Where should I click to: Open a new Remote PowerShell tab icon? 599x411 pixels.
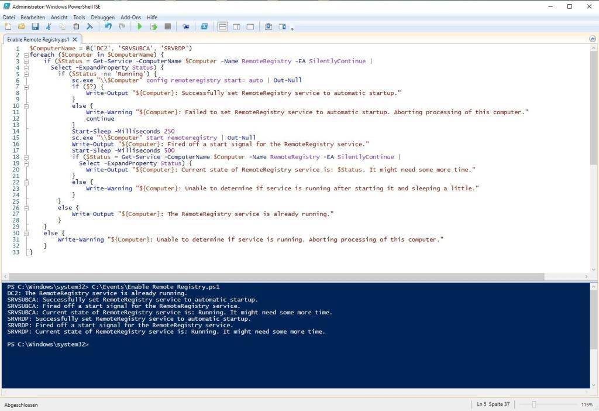(x=187, y=26)
